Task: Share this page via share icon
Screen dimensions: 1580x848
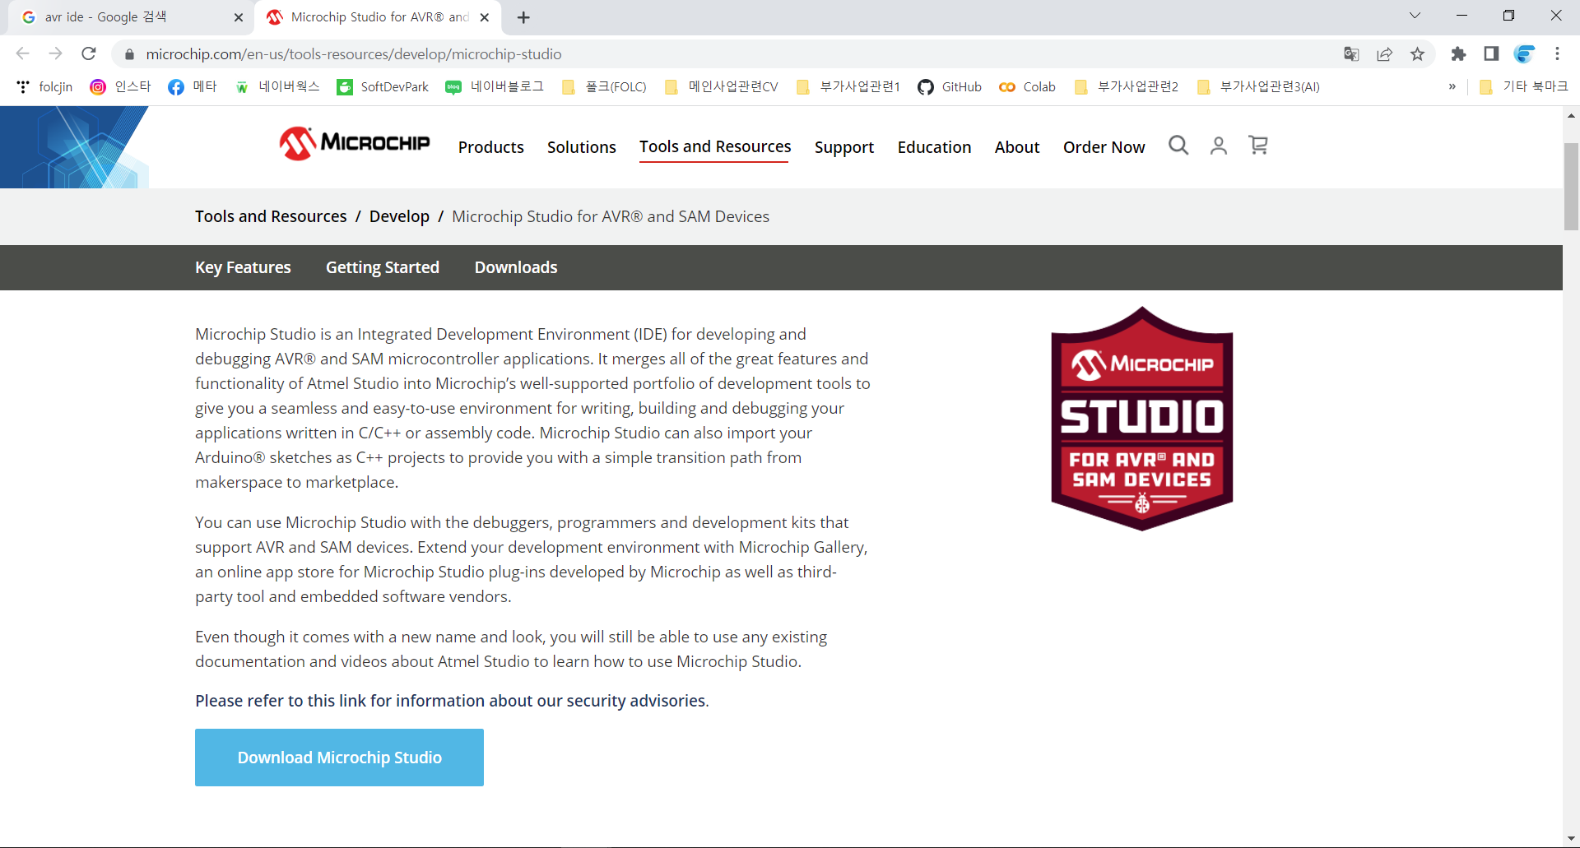Action: point(1384,53)
